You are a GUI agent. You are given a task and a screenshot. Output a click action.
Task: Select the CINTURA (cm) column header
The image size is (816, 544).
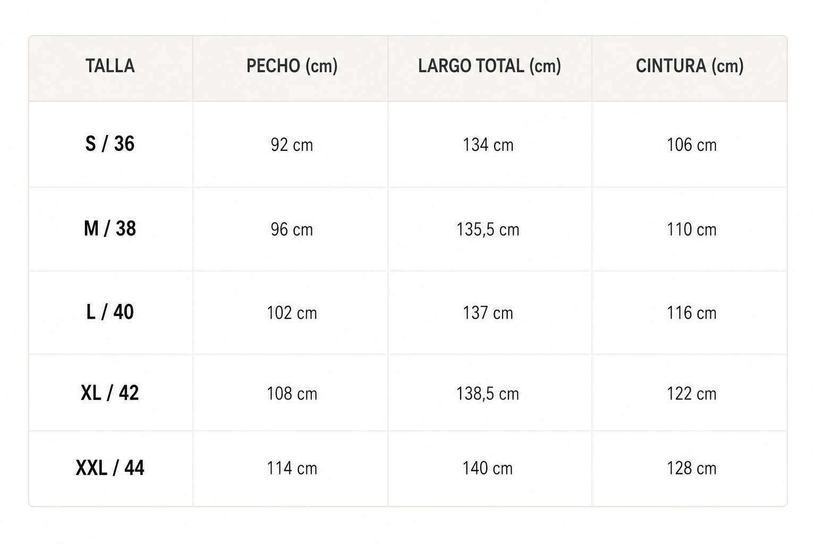[690, 66]
